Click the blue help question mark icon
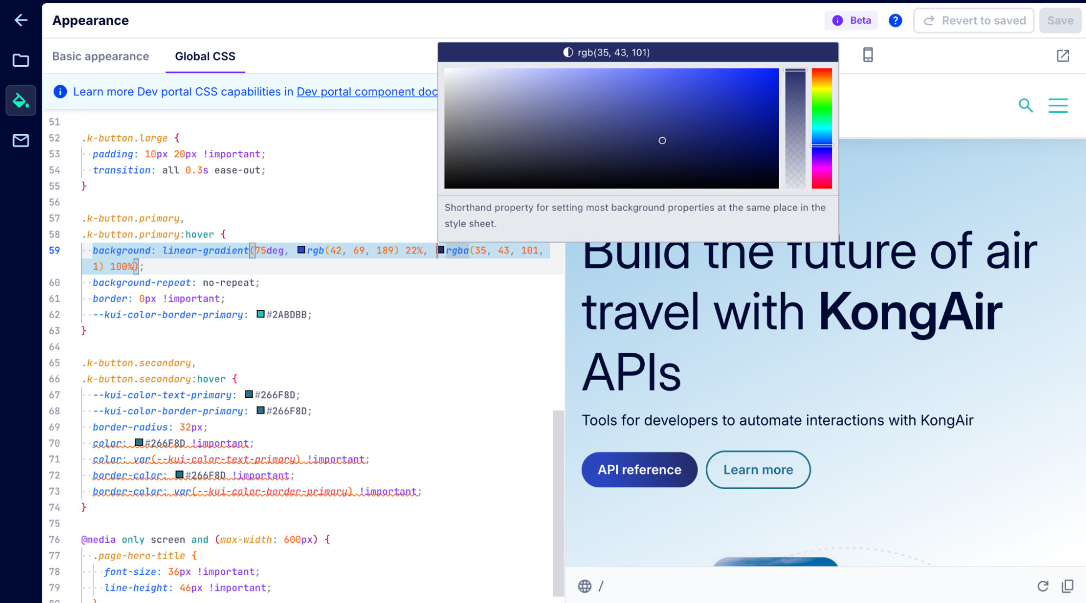 point(895,21)
